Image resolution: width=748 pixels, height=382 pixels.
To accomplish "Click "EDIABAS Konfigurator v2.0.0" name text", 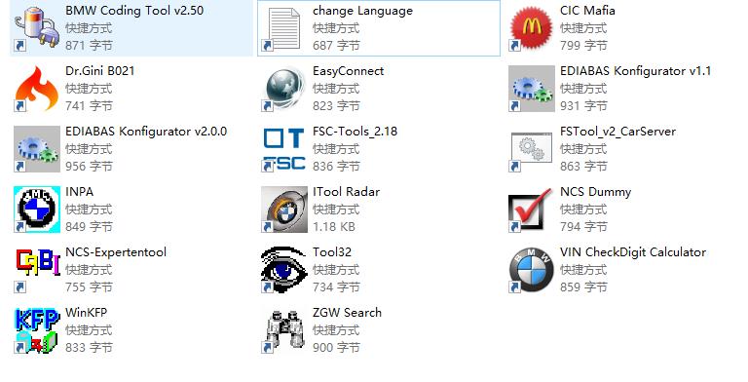I will pos(146,132).
